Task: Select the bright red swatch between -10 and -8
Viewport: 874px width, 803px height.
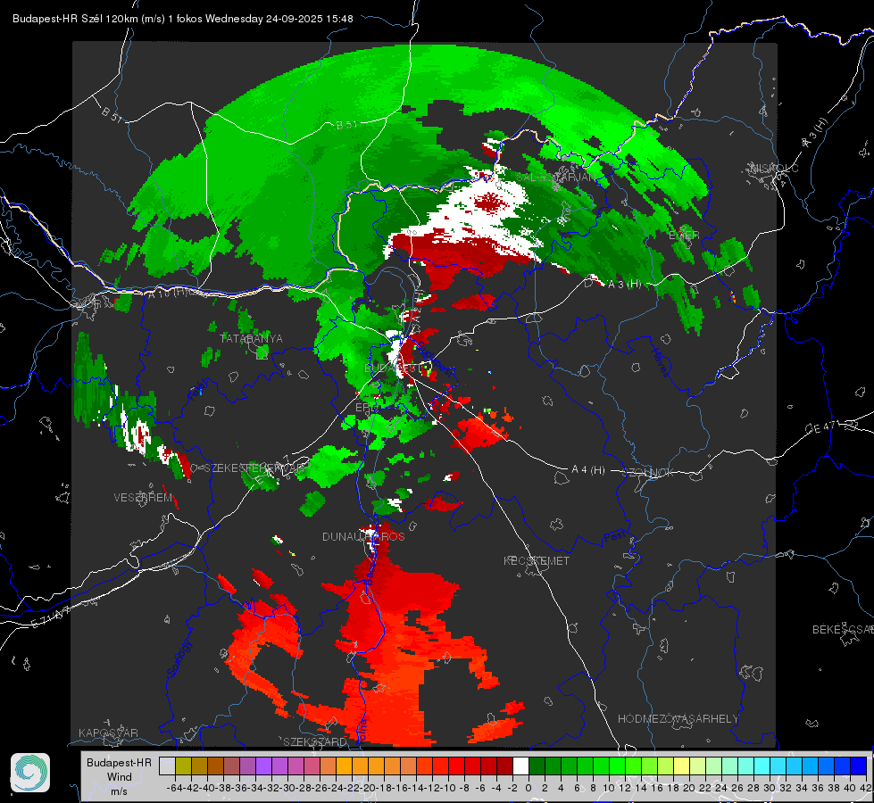Action: tap(456, 766)
